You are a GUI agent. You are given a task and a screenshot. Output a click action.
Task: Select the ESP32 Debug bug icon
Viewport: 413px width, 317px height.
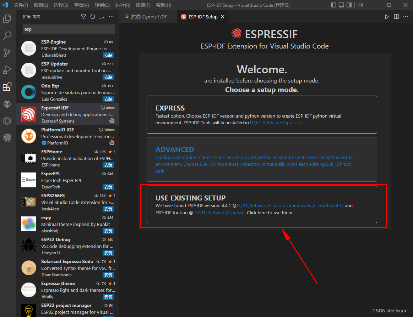[29, 246]
